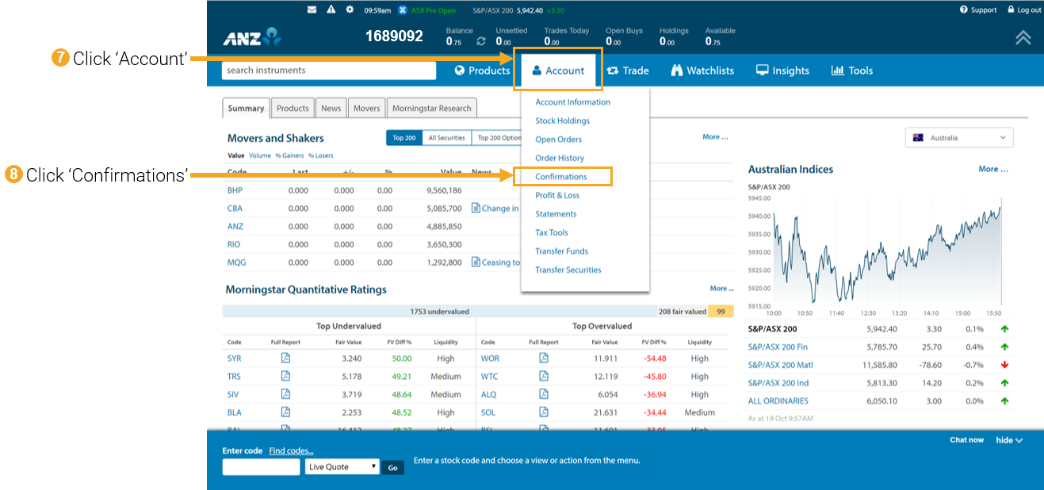The height and width of the screenshot is (490, 1044).
Task: Switch securities filter to All Securities
Action: pyautogui.click(x=447, y=136)
